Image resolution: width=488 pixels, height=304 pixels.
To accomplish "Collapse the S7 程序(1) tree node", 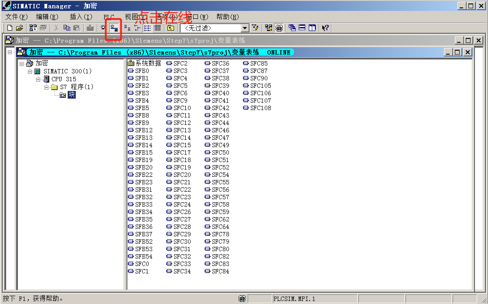I will (x=46, y=87).
